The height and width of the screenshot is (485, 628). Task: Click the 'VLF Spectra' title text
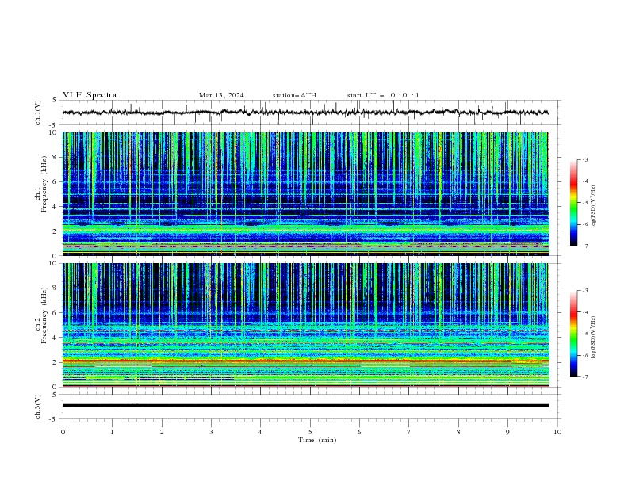[x=90, y=95]
